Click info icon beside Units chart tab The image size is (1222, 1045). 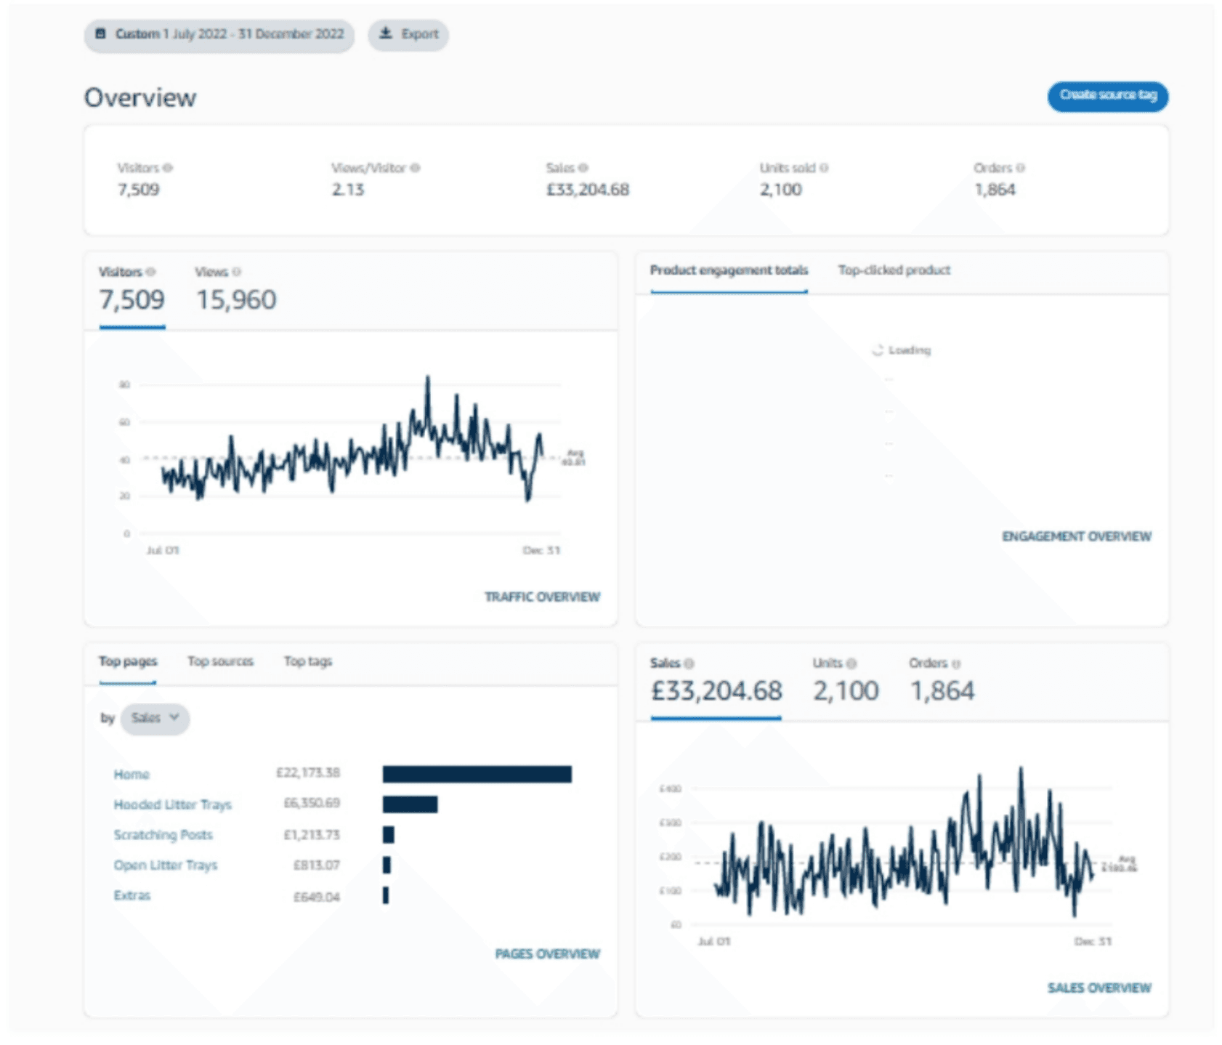[851, 663]
